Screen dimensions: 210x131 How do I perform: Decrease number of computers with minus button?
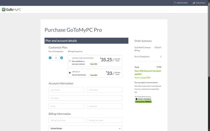[50, 58]
